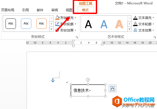Click the top-right text box sizing handle
Viewport: 157px width, 109px height.
point(105,85)
